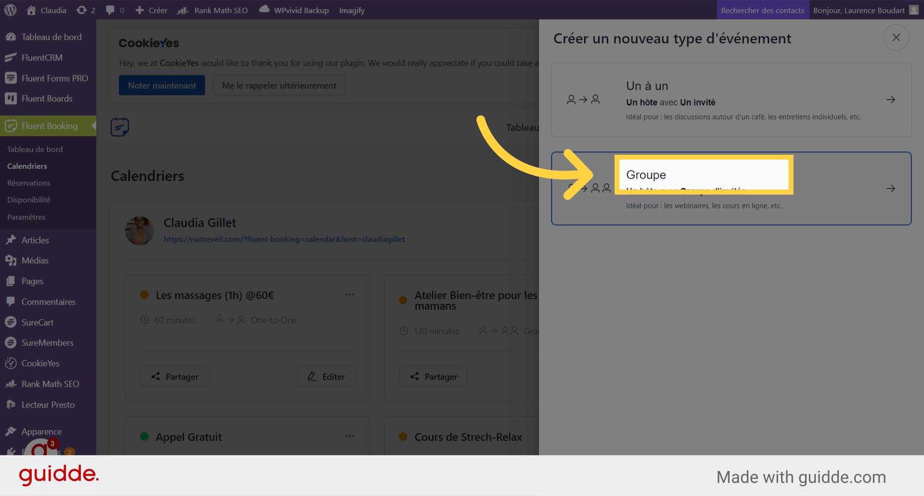Open options menu for Appel Gratuit card
Screen dimensions: 924x496
click(350, 436)
